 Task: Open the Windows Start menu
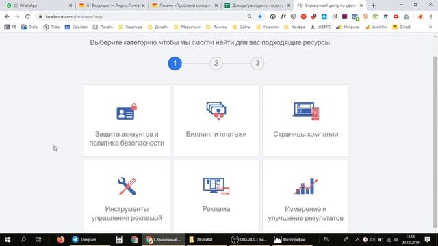point(8,240)
